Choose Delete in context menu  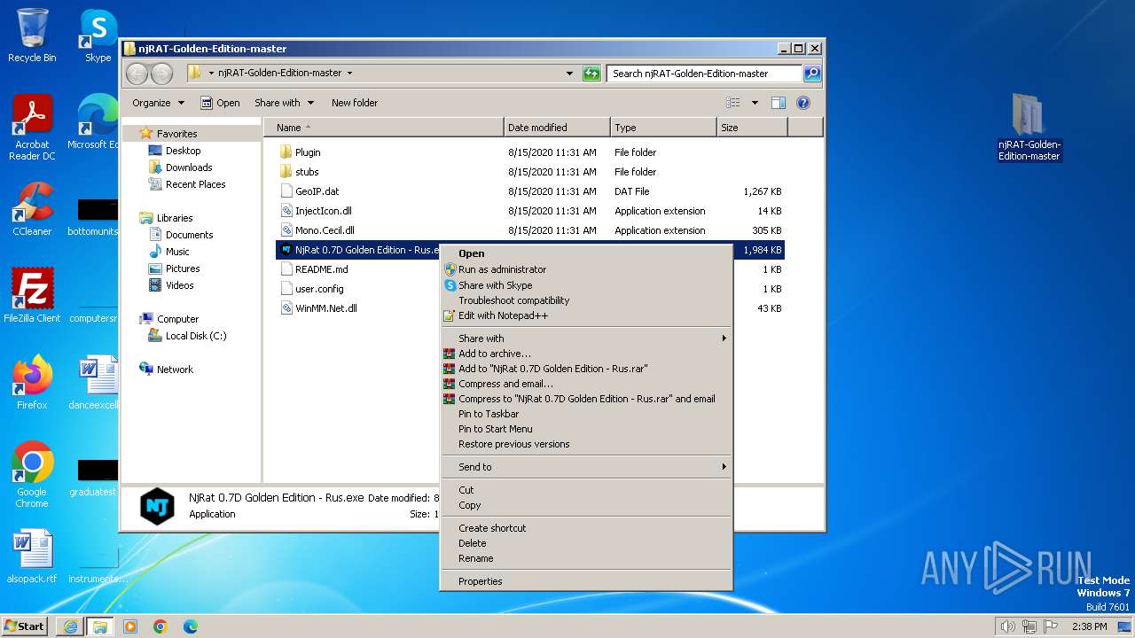click(x=586, y=543)
